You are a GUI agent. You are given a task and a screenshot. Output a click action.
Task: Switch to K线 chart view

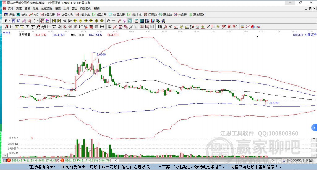coord(33,15)
